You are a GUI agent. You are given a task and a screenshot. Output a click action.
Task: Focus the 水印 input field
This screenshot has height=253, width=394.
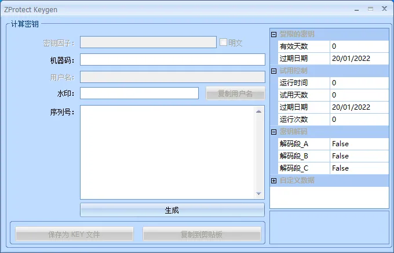pos(139,93)
